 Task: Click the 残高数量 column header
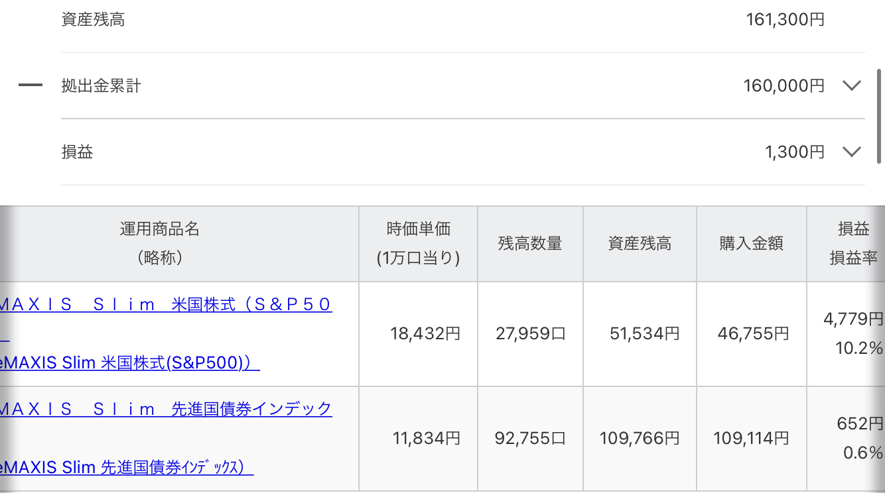tap(530, 243)
